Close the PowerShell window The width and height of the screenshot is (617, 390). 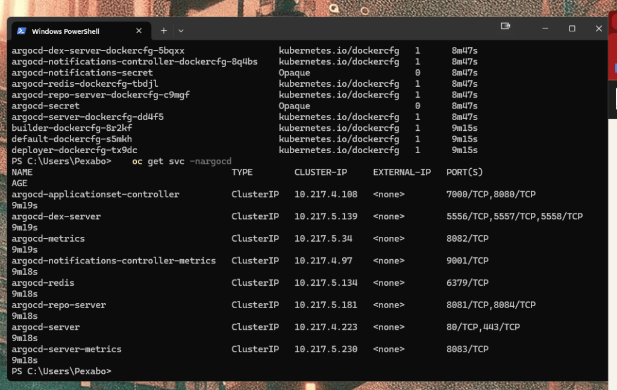(x=598, y=28)
